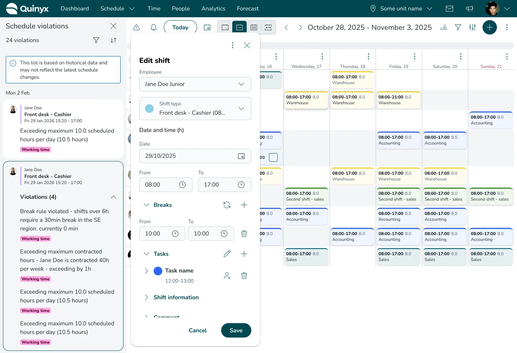
Task: Add a new task
Action: [x=244, y=254]
